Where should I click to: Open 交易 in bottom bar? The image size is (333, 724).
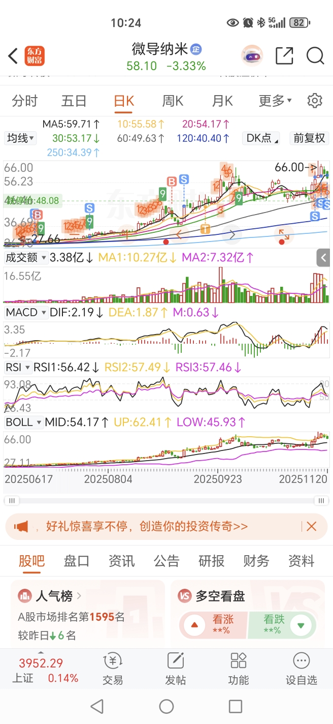[x=113, y=669]
